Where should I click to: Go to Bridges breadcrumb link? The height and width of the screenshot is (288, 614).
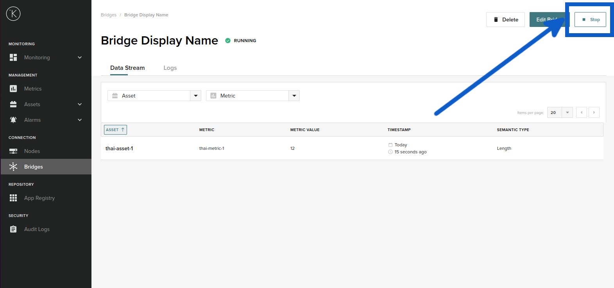109,15
